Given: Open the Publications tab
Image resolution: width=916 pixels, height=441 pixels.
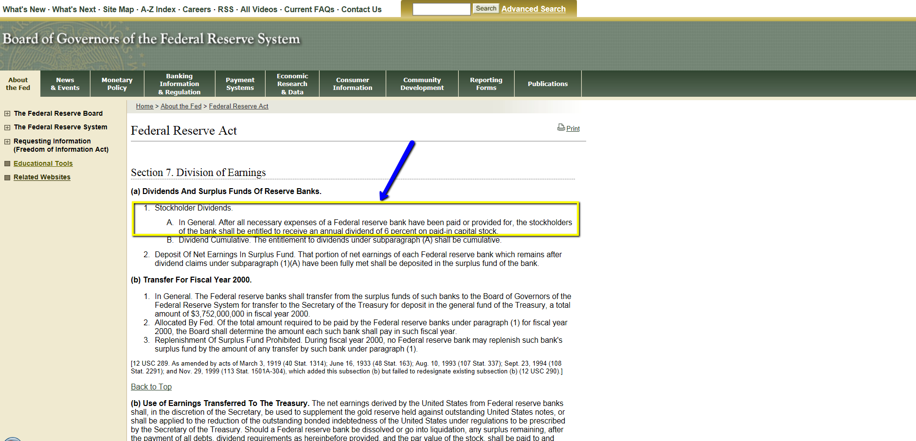Looking at the screenshot, I should click(x=548, y=84).
